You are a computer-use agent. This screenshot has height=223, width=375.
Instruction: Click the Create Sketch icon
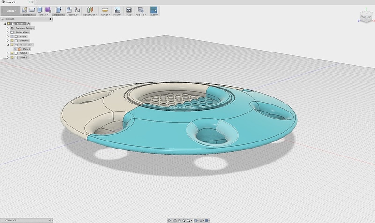(24, 9)
